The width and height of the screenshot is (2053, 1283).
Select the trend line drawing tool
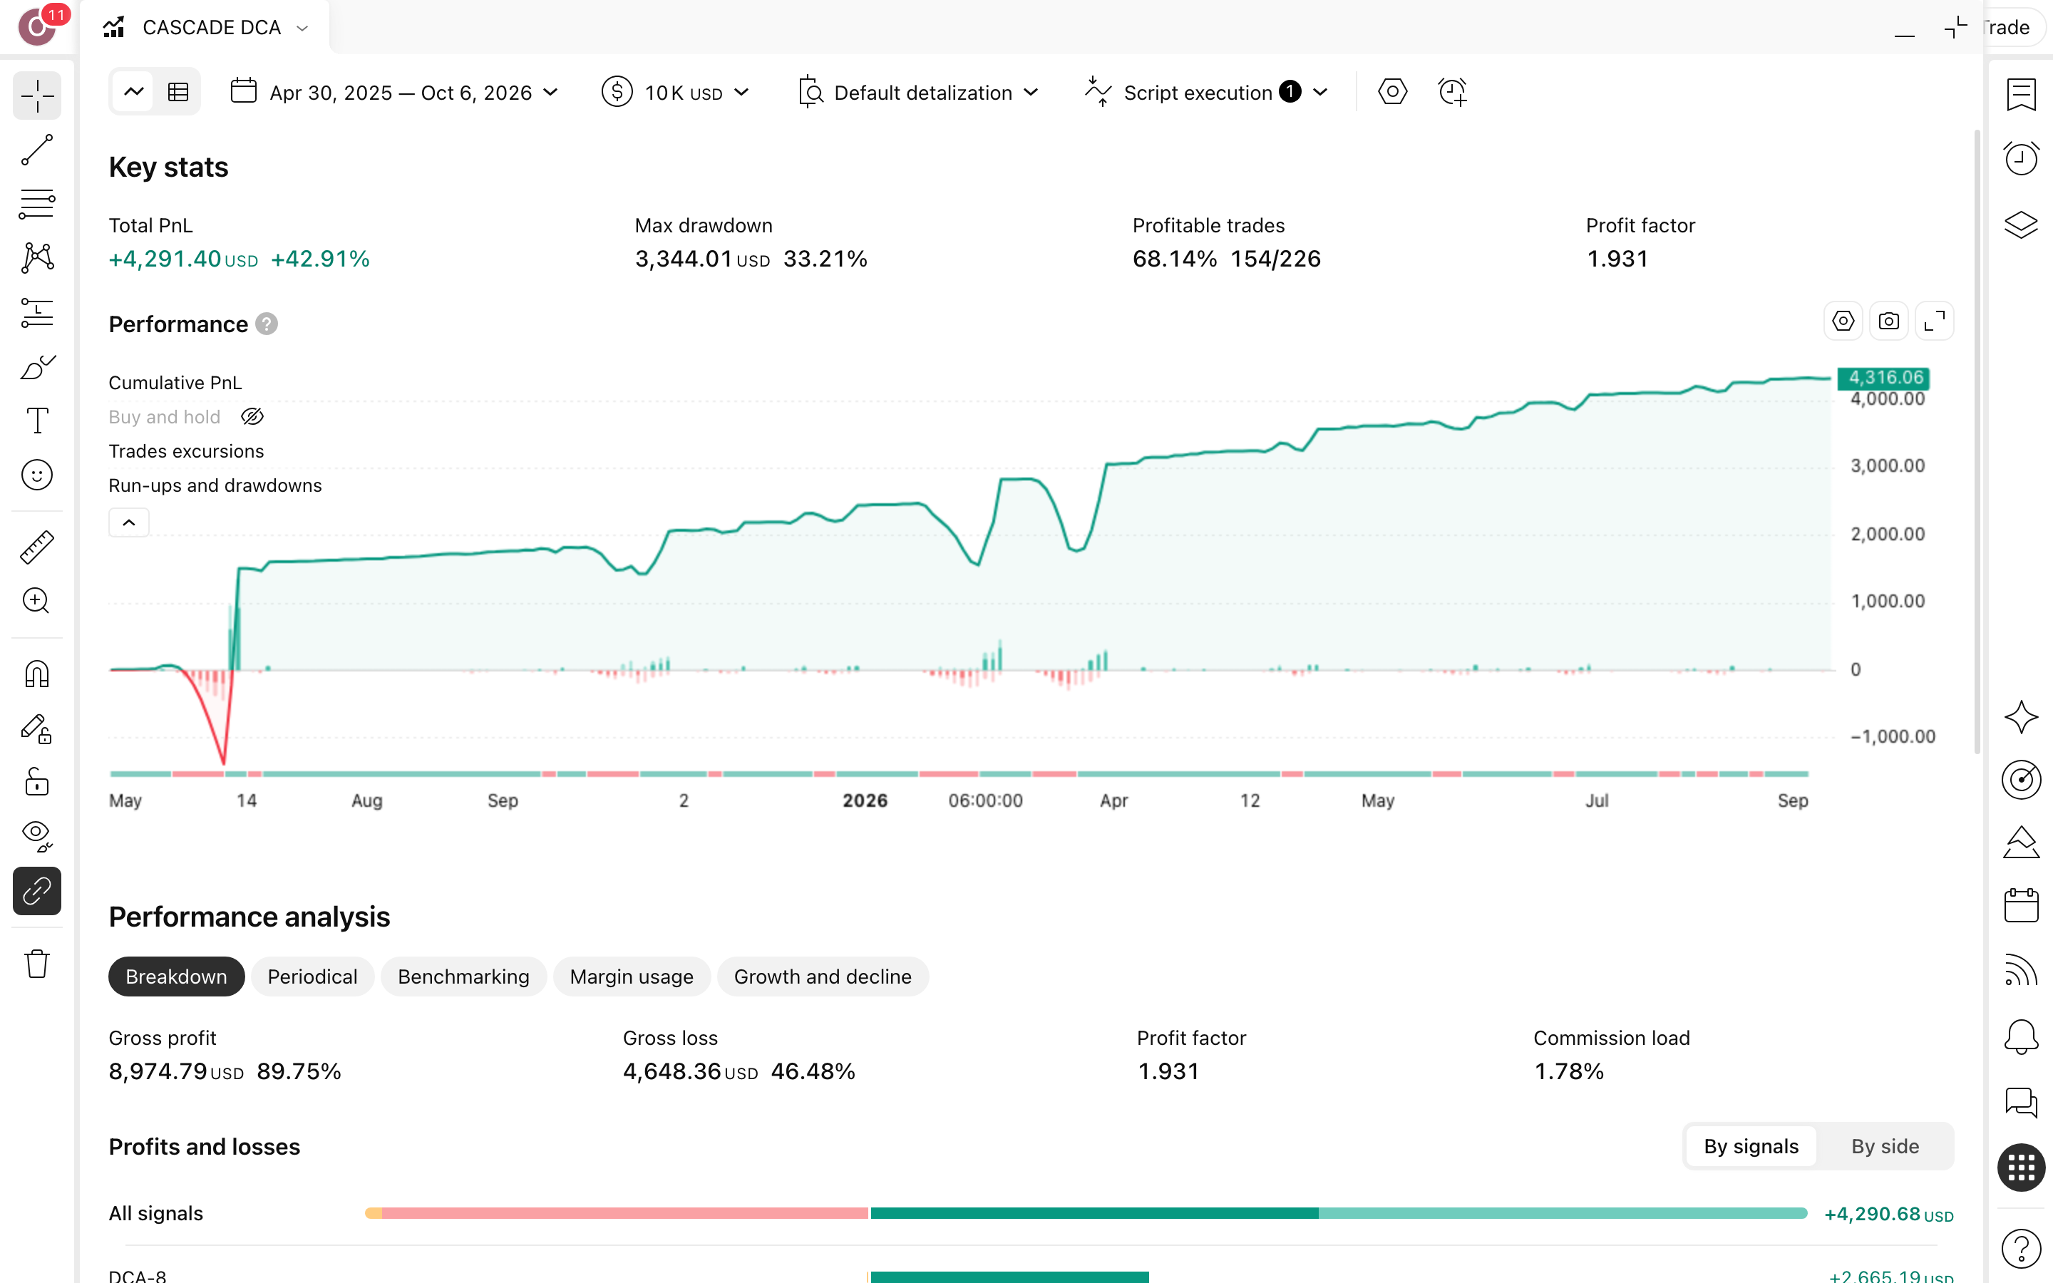[x=37, y=150]
